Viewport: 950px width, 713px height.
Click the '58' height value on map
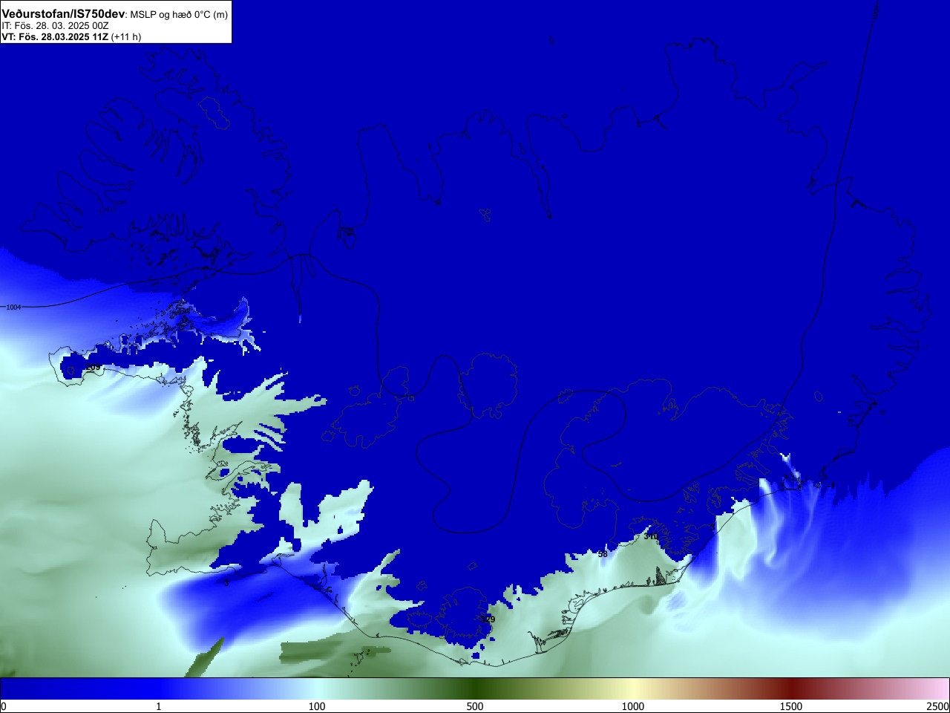point(603,554)
